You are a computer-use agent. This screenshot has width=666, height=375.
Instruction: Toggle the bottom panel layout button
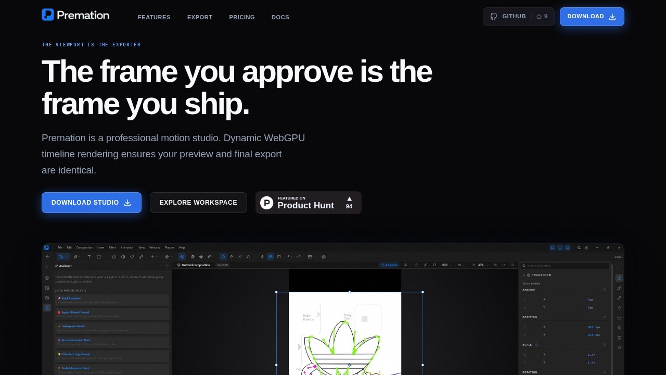click(560, 247)
